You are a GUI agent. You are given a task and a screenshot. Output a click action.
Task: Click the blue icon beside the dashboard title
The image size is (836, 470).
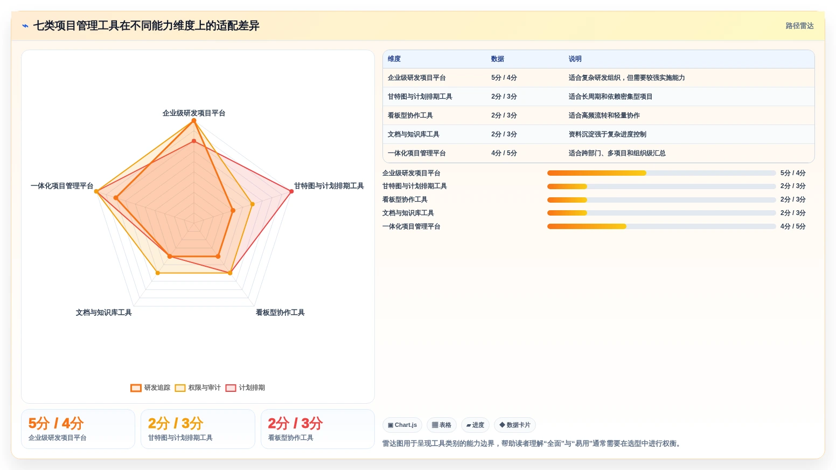tap(25, 26)
